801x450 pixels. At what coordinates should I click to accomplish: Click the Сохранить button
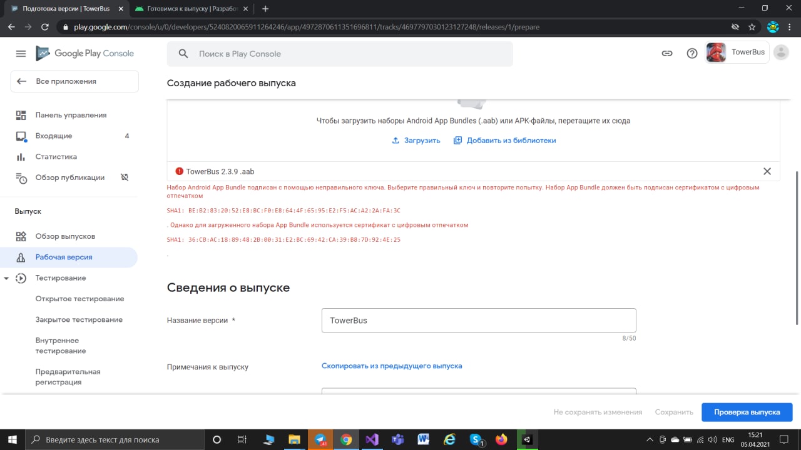tap(674, 412)
